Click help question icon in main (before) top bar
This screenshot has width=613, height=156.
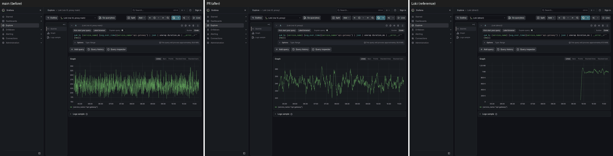[190, 10]
